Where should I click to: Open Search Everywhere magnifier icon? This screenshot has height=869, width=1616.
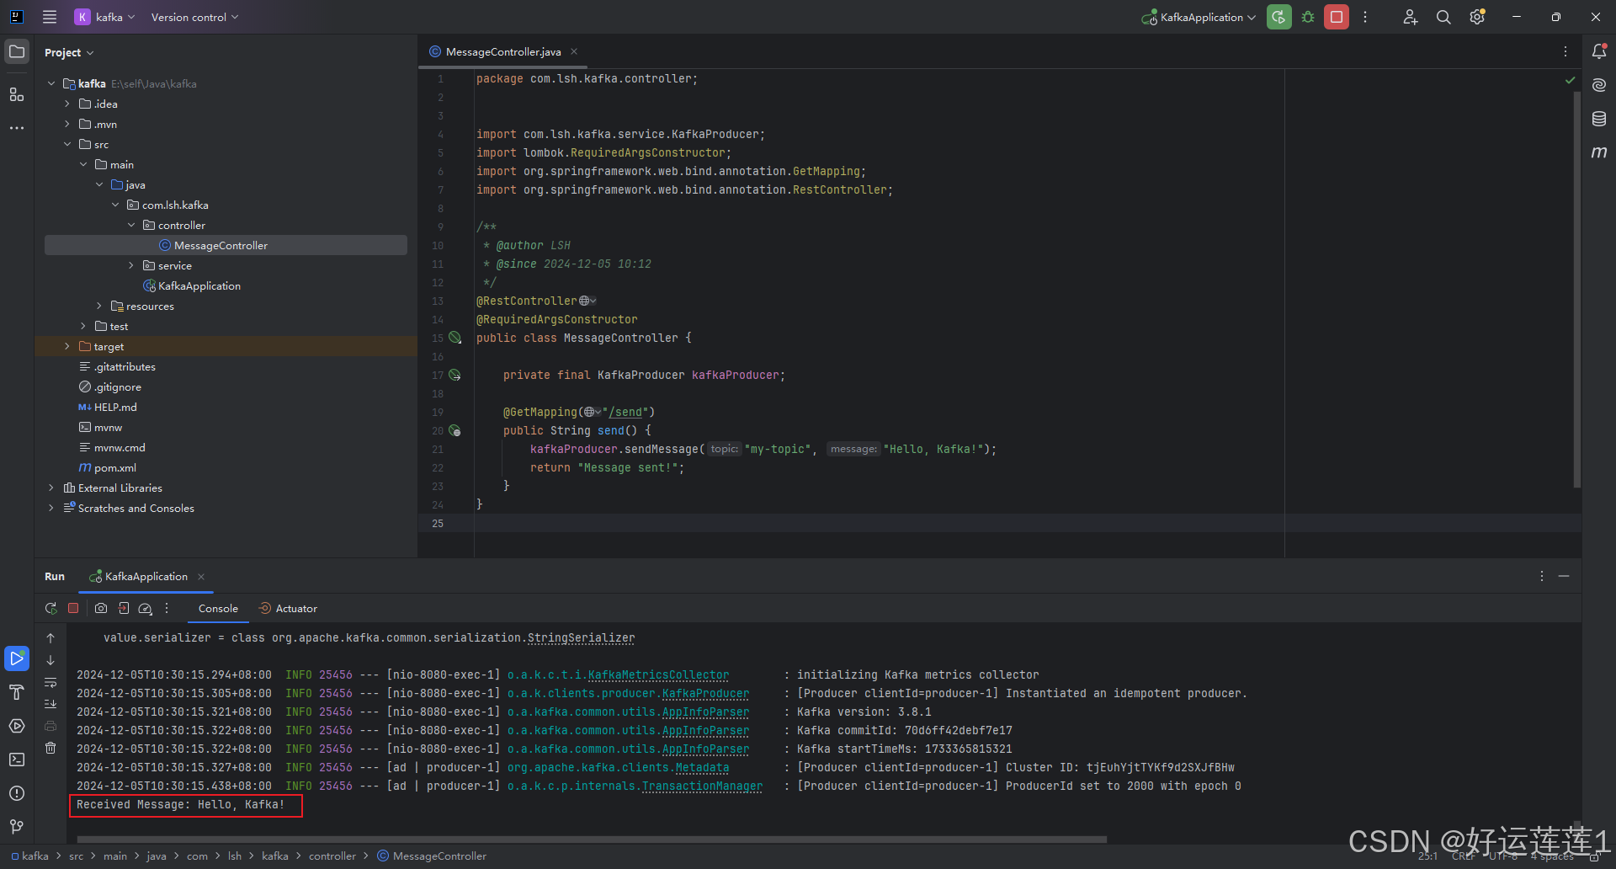(x=1443, y=17)
